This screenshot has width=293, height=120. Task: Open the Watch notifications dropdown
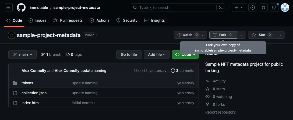coord(190,35)
